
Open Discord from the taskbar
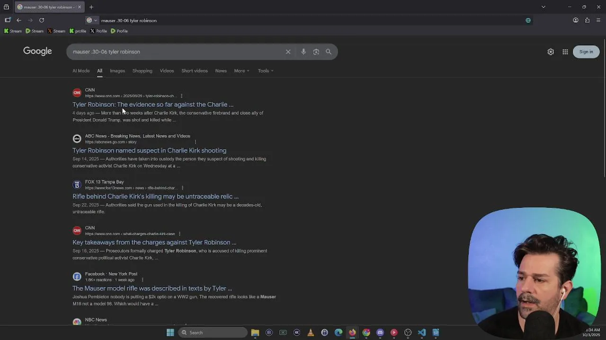click(380, 332)
